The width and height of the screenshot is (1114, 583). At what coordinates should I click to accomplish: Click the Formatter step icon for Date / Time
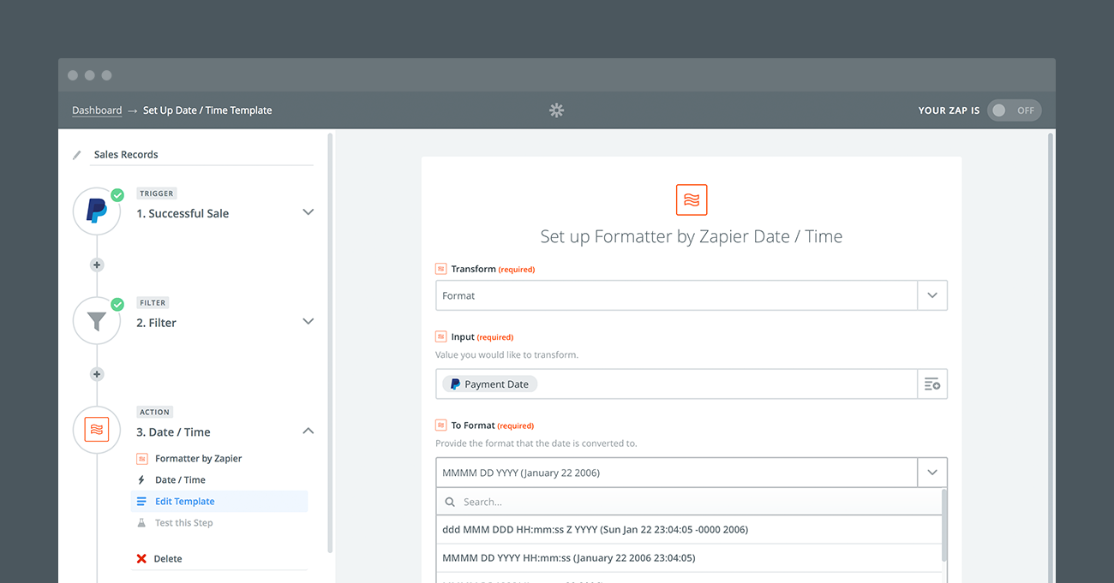[97, 431]
